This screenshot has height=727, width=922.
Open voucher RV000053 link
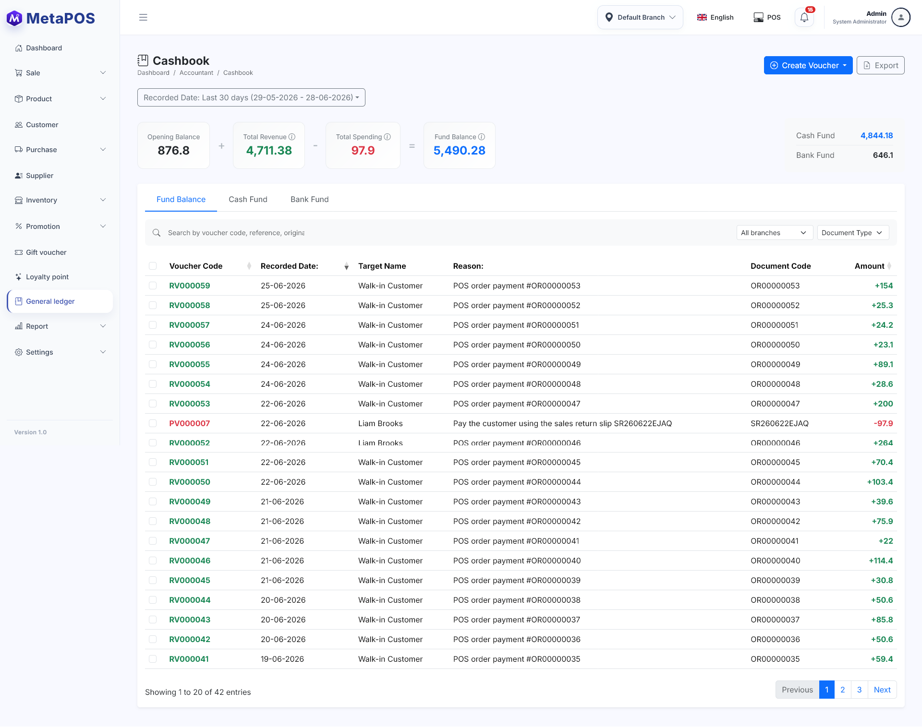click(190, 404)
